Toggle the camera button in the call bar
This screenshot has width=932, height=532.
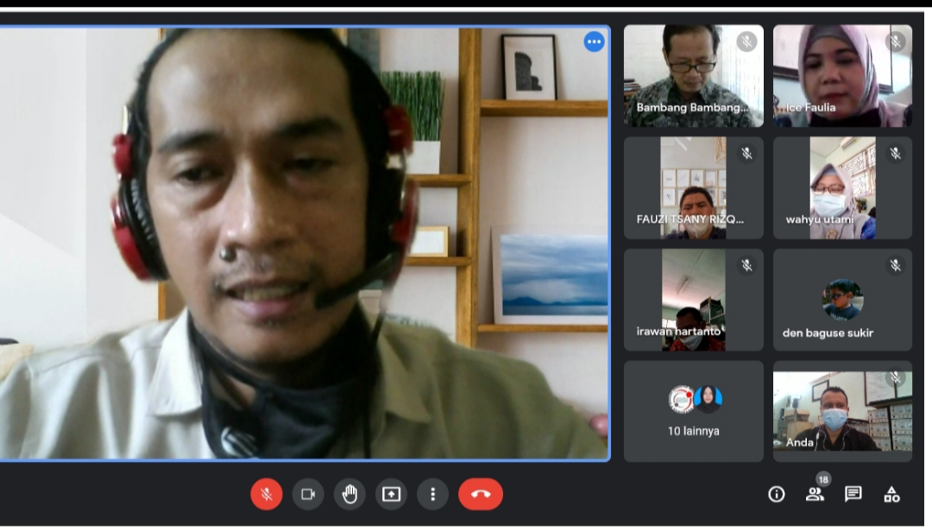tap(308, 494)
